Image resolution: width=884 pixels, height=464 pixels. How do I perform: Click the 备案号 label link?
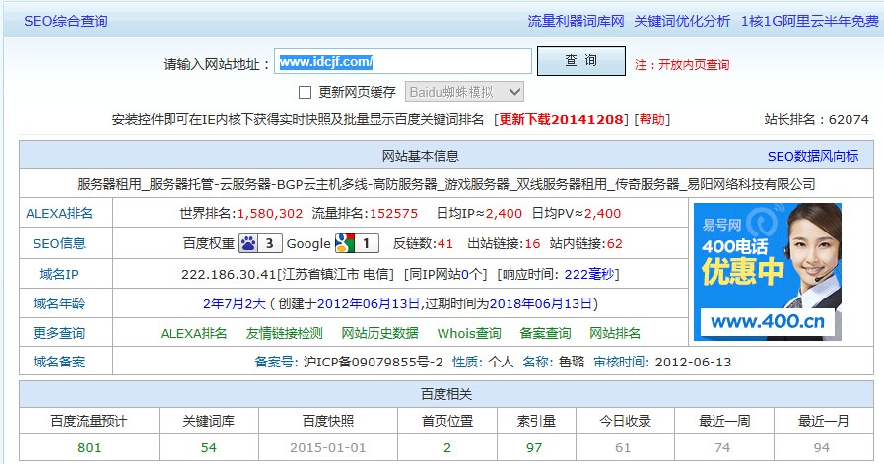point(277,362)
